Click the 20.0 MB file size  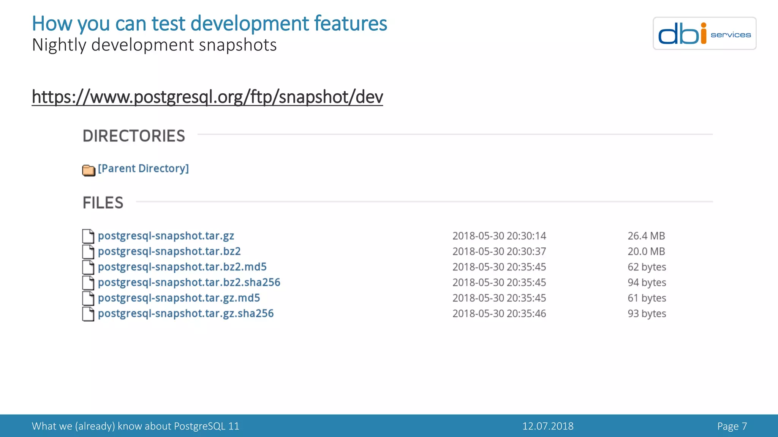coord(646,252)
